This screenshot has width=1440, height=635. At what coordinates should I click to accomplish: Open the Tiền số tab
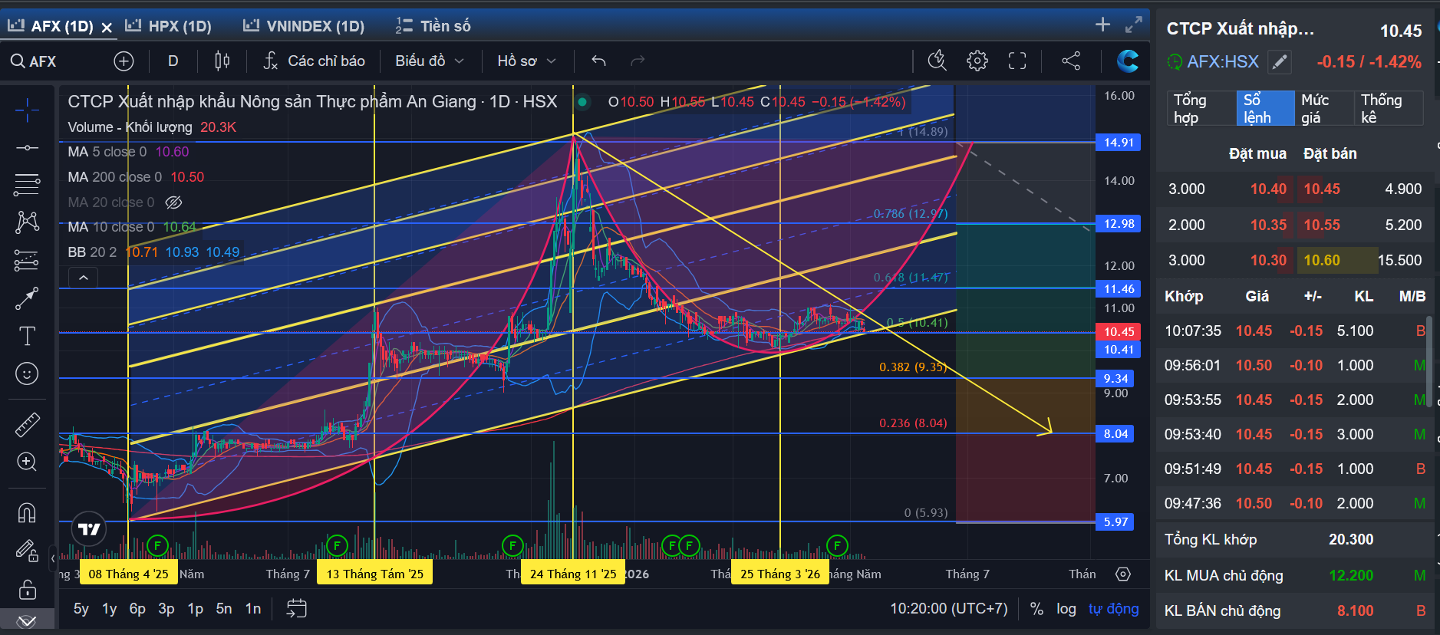click(x=433, y=26)
